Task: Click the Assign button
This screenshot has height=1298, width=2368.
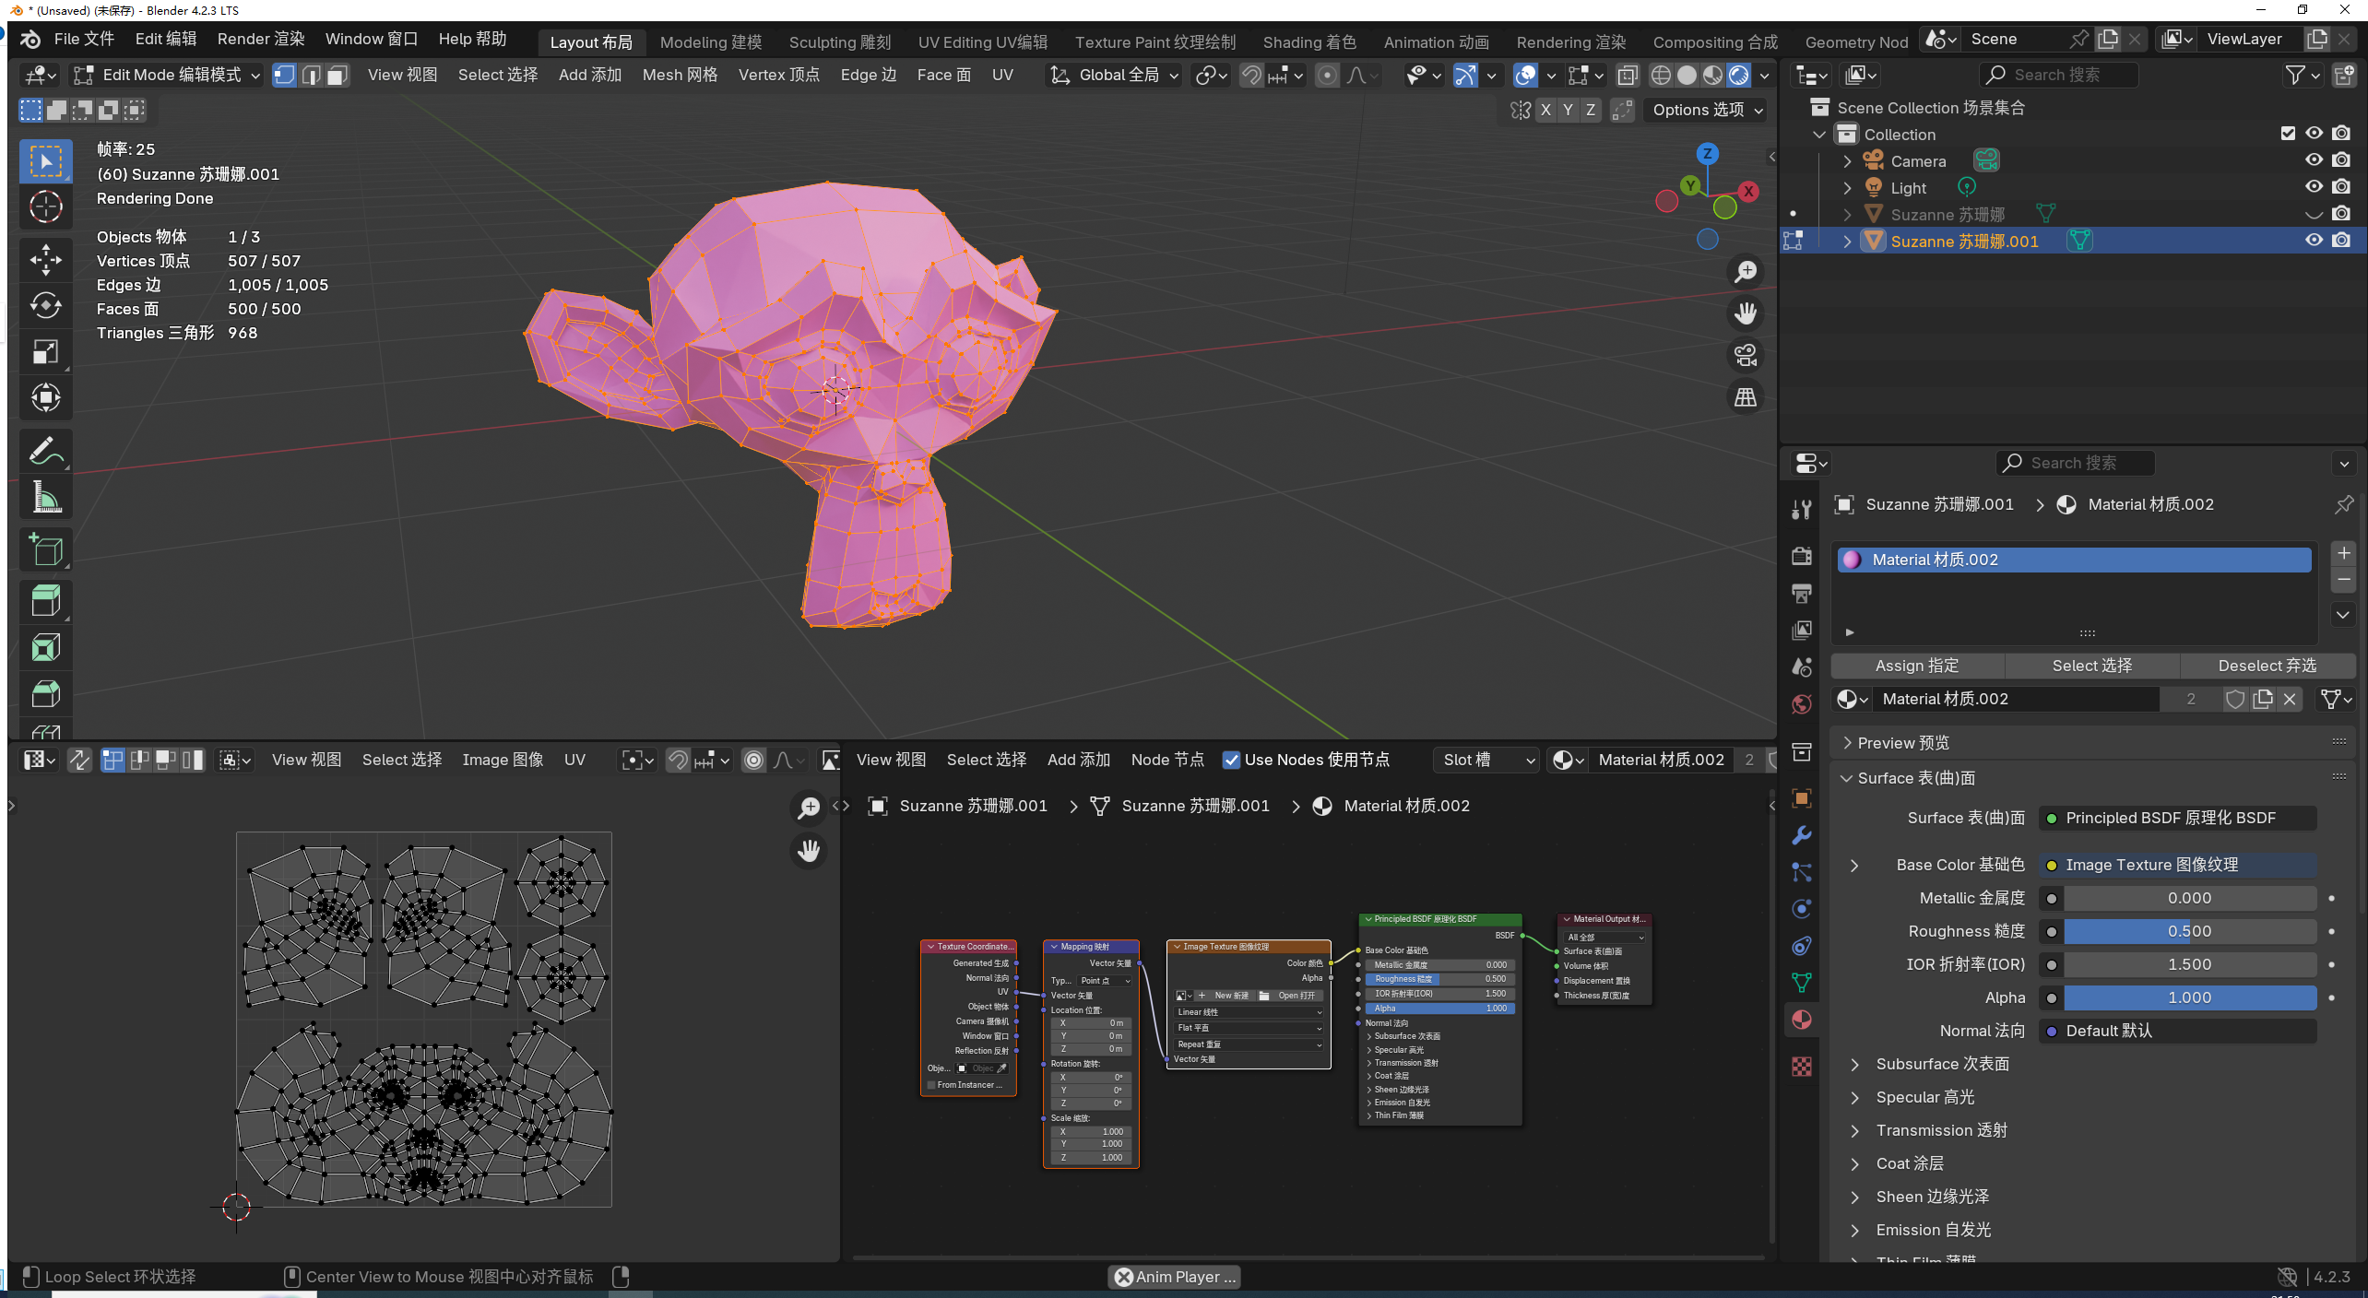Action: pos(1917,666)
